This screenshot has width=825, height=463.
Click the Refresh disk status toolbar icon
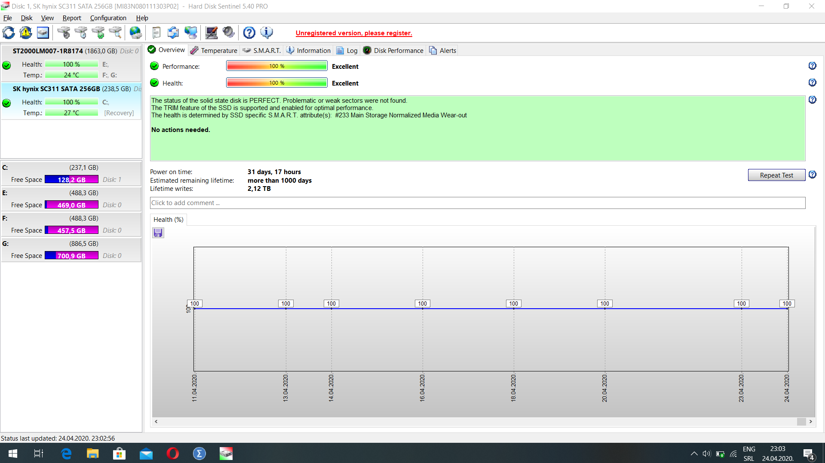(x=9, y=33)
